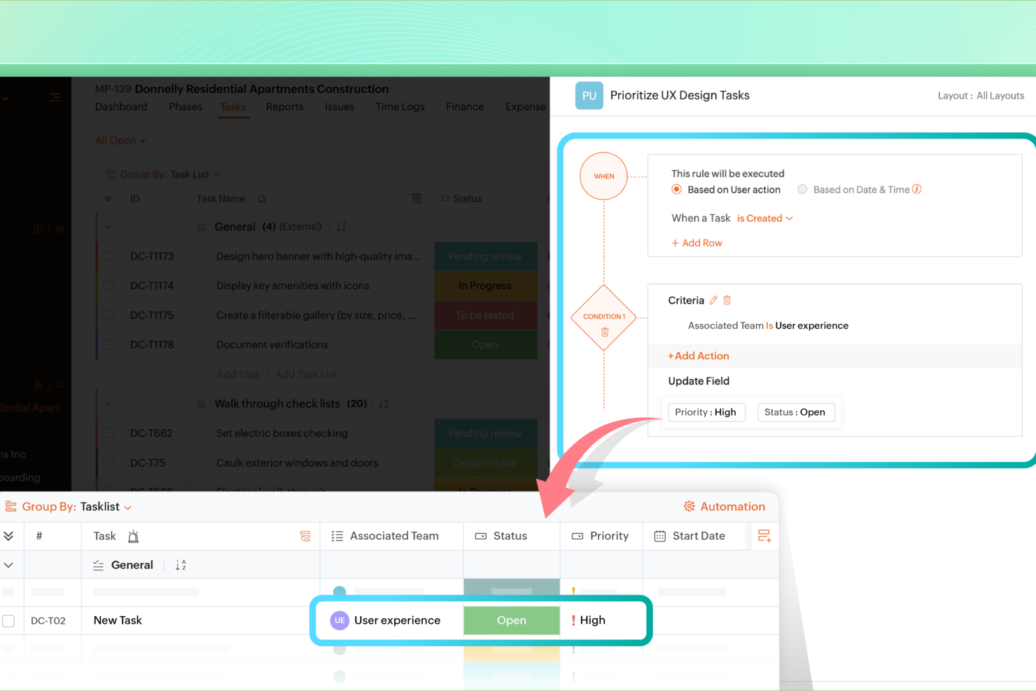Viewport: 1036px width, 691px height.
Task: Collapse all with double chevron beside ID header
Action: [x=108, y=199]
